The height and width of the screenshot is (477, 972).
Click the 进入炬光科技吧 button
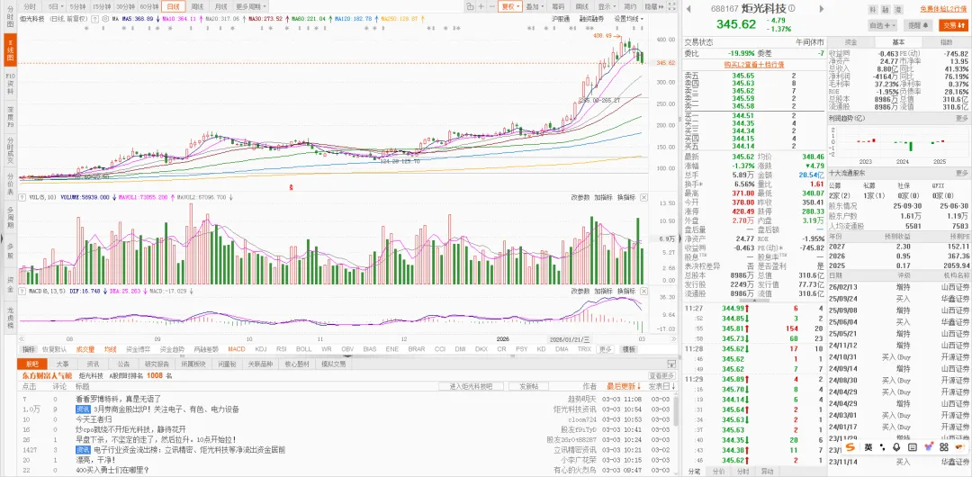(x=471, y=386)
